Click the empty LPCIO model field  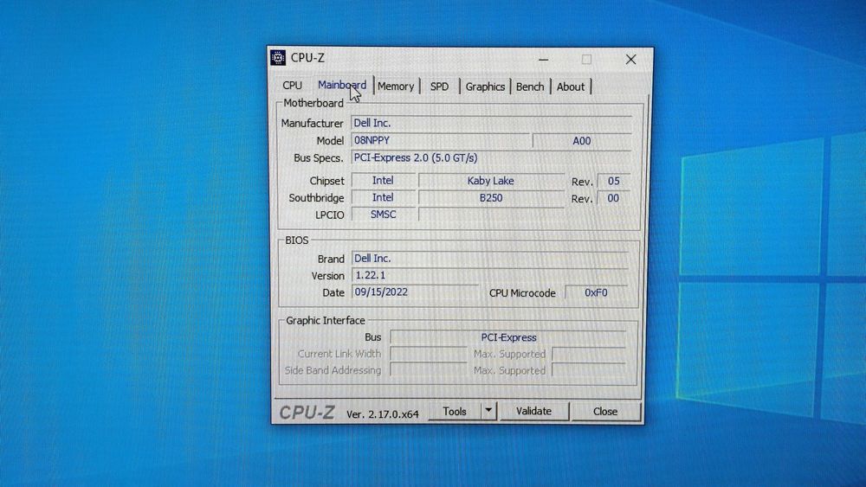pyautogui.click(x=490, y=215)
